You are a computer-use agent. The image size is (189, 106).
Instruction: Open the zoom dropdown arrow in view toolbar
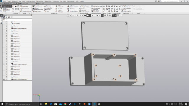click(x=75, y=15)
